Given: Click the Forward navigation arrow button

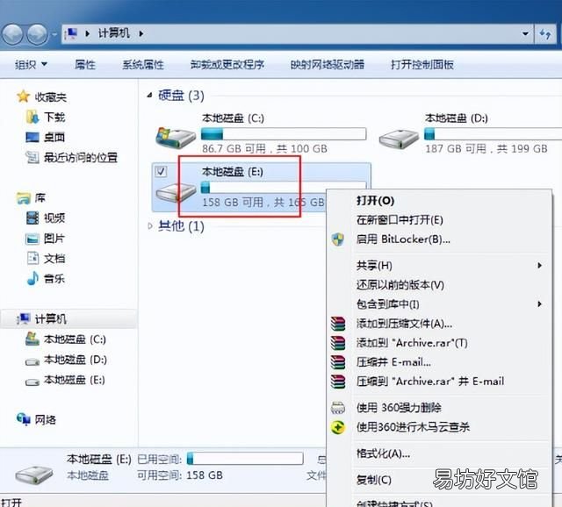Looking at the screenshot, I should click(38, 35).
